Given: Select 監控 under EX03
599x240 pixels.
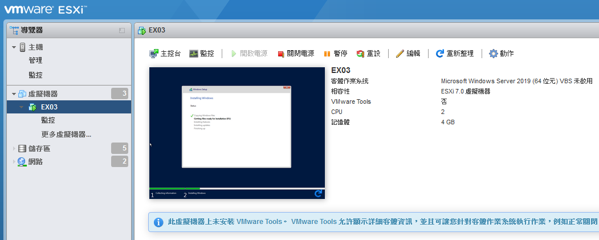Looking at the screenshot, I should click(x=48, y=120).
